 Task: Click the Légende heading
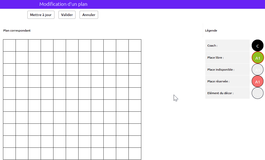(211, 31)
